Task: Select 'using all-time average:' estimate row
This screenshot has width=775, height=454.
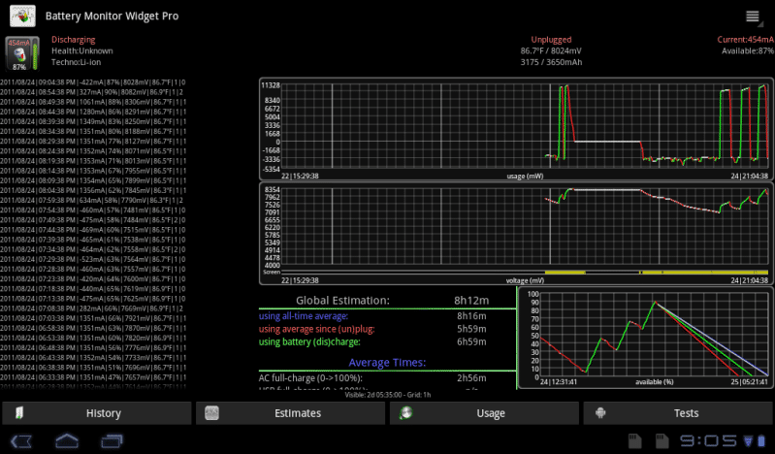Action: coord(304,316)
